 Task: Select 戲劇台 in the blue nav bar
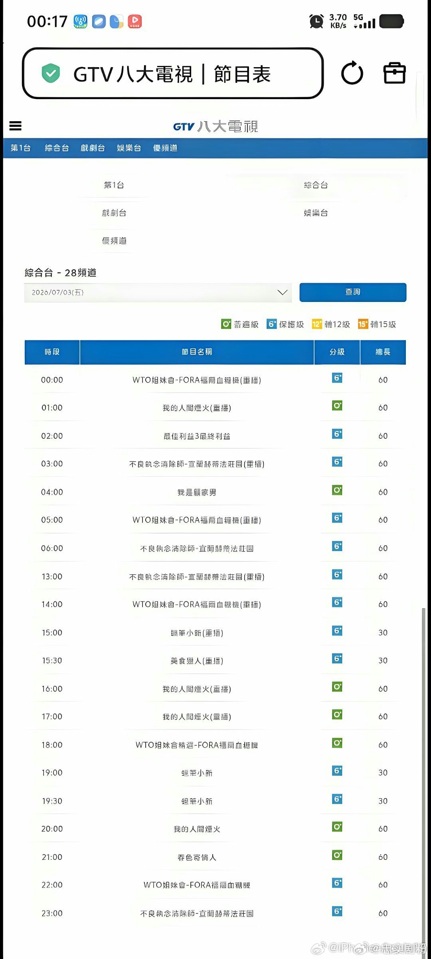[x=93, y=148]
